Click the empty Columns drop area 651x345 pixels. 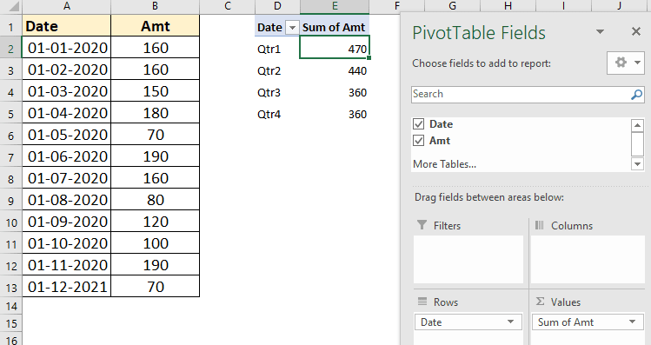(588, 259)
